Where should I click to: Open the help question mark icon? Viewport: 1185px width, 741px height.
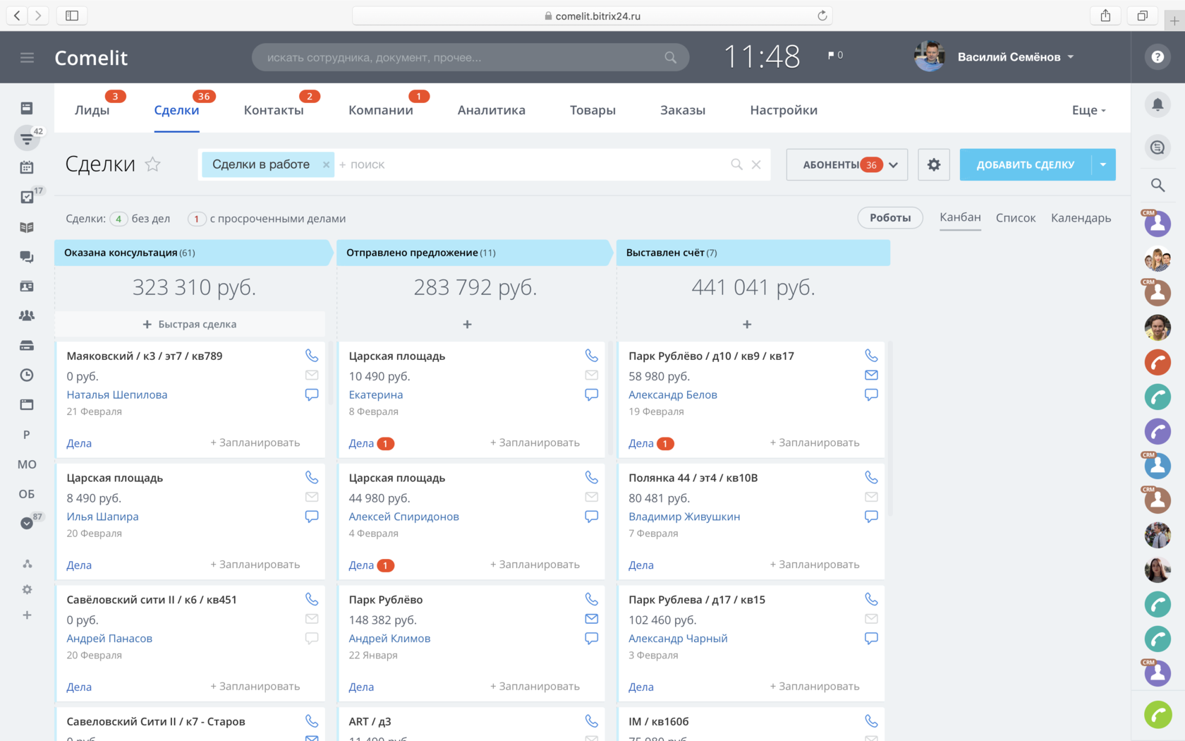point(1157,57)
